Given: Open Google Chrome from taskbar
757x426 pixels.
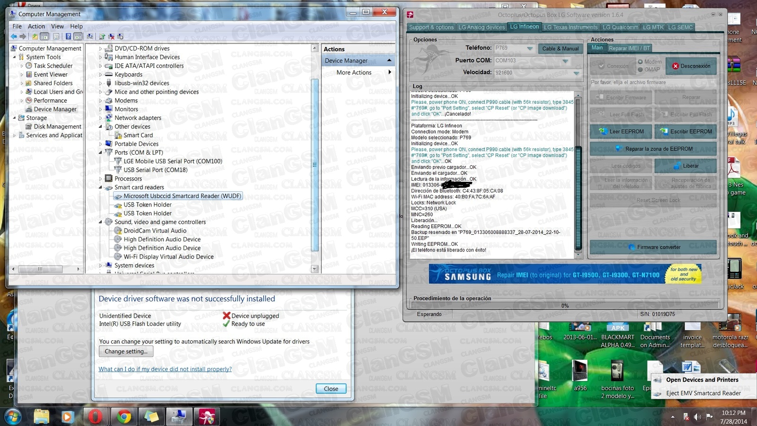Looking at the screenshot, I should (x=124, y=417).
